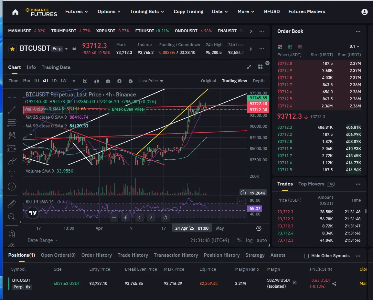The image size is (373, 300).
Task: Open Futures Masters page
Action: pos(306,12)
